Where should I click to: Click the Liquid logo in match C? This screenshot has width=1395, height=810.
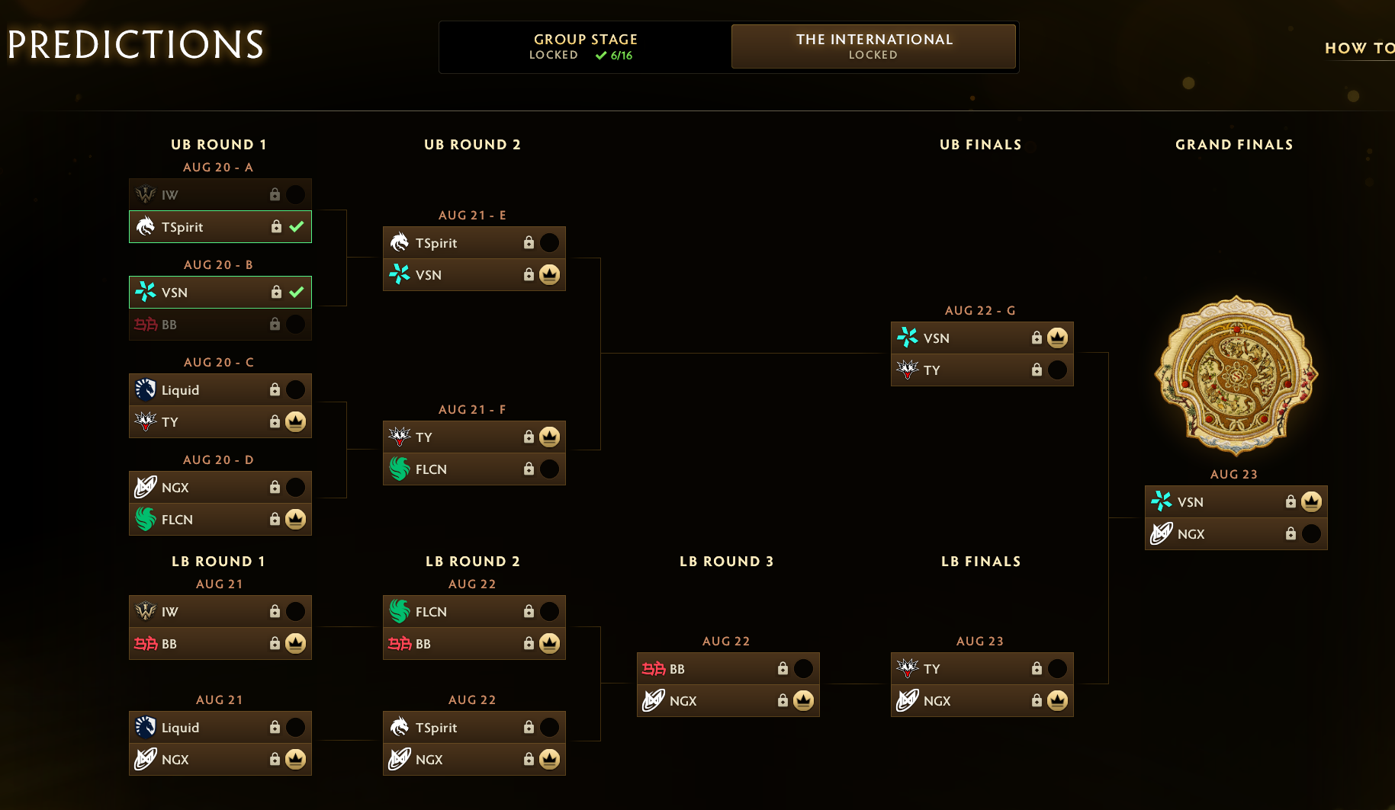pyautogui.click(x=146, y=389)
